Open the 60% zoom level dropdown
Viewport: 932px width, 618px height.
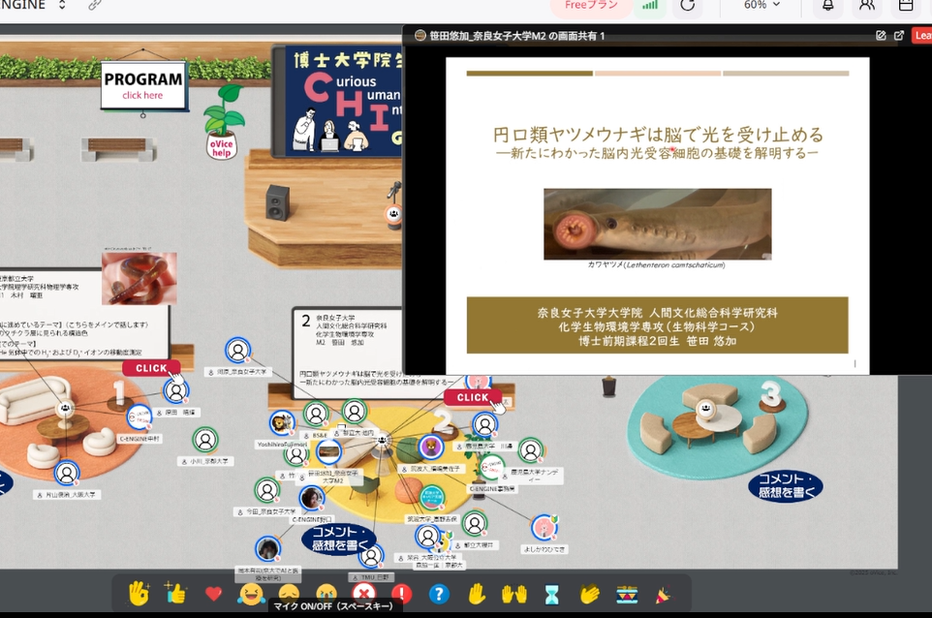pyautogui.click(x=761, y=6)
